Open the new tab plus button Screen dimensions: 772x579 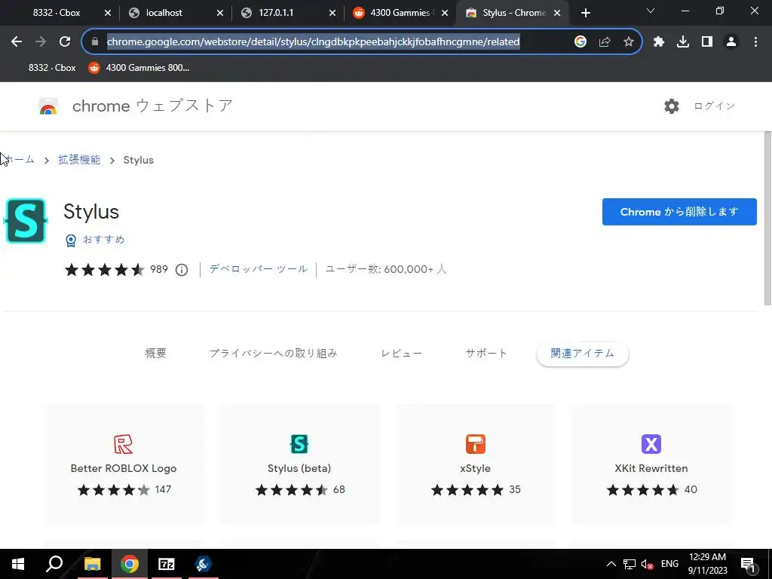click(x=585, y=14)
